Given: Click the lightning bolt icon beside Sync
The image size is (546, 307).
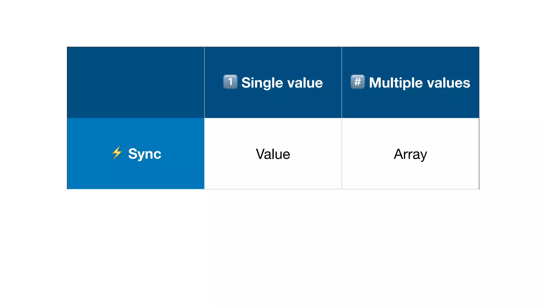Looking at the screenshot, I should 117,153.
